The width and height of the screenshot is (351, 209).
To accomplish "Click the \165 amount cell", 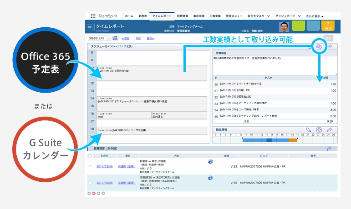I will click(234, 183).
